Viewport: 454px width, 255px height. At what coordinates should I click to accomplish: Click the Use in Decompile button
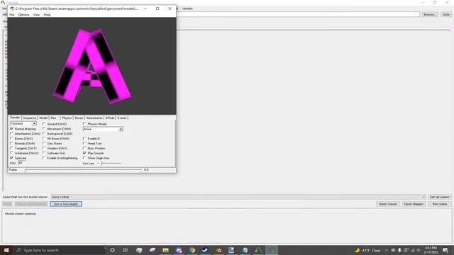(x=66, y=204)
